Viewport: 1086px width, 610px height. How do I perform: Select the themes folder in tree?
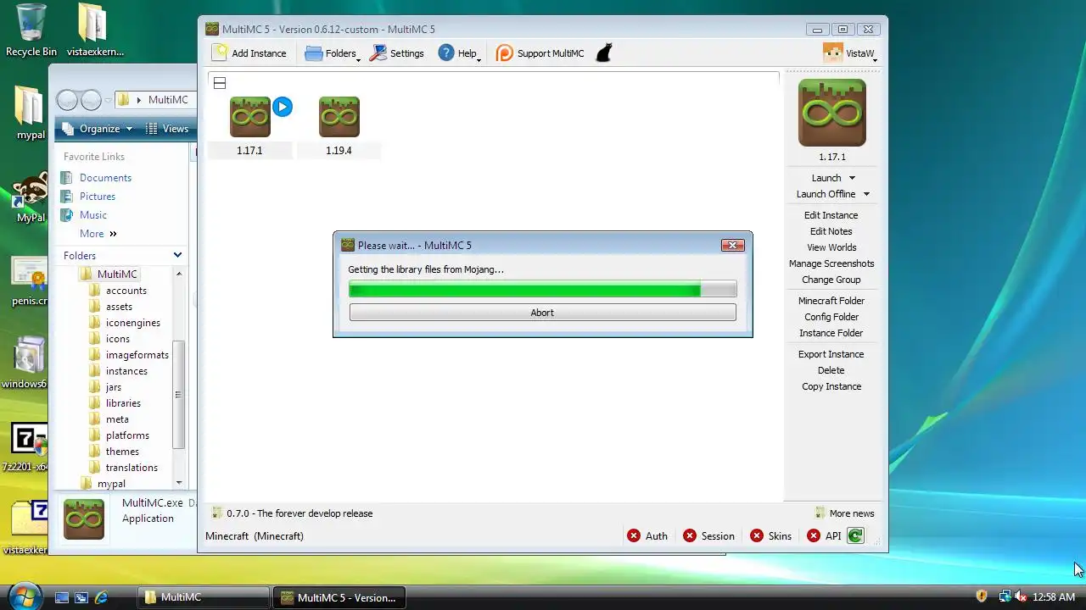pos(115,452)
